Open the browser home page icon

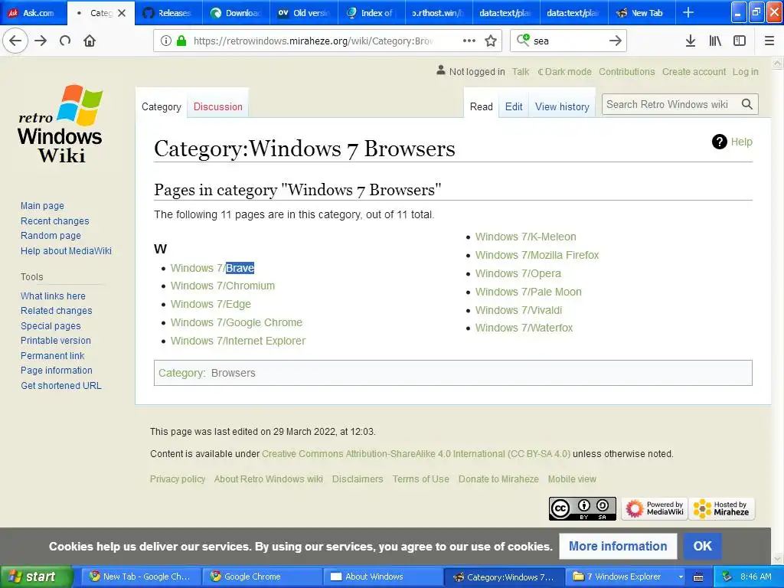pyautogui.click(x=90, y=41)
